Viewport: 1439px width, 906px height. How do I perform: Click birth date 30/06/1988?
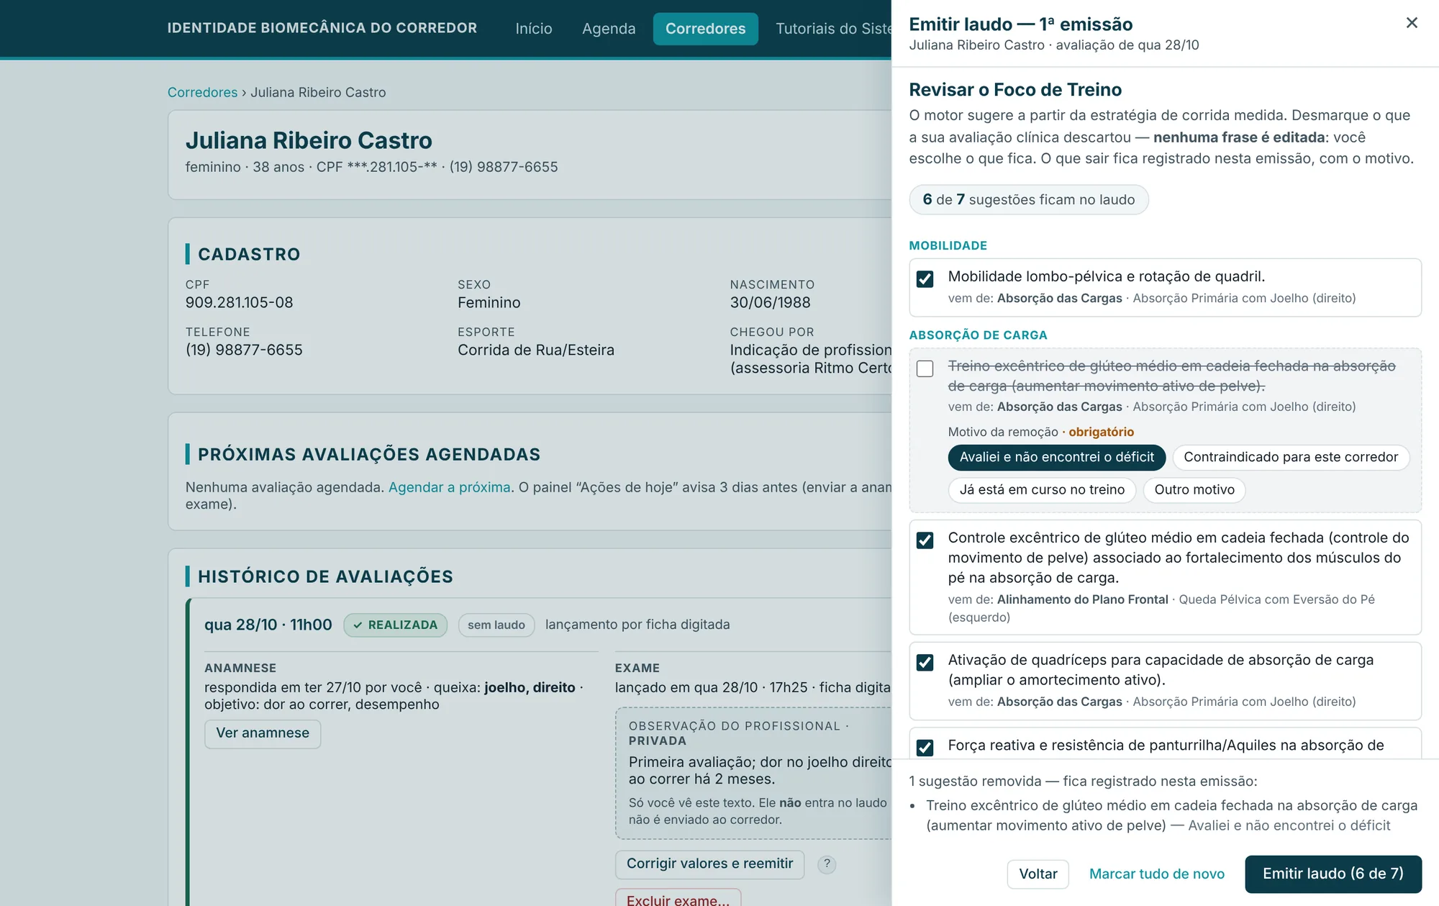click(x=770, y=302)
